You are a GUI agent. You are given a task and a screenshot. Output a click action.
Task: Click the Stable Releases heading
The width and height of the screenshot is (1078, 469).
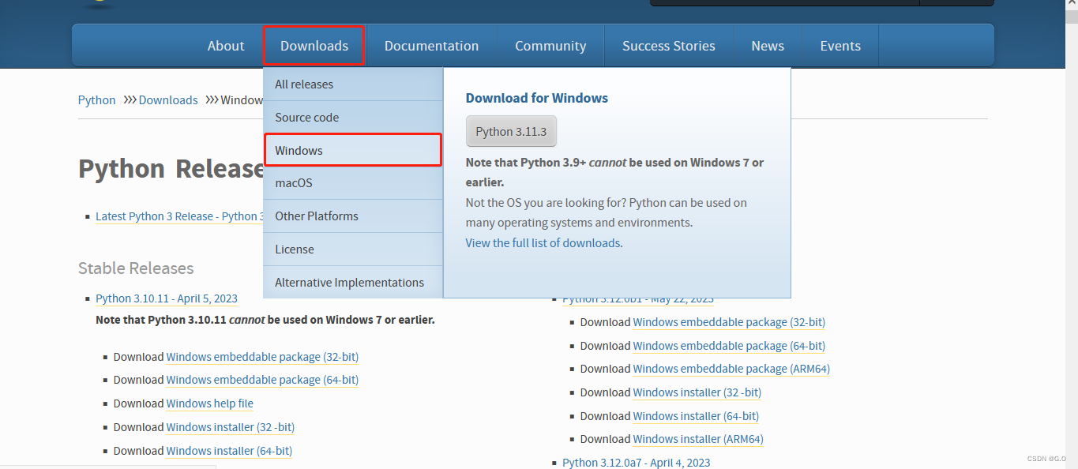tap(136, 268)
